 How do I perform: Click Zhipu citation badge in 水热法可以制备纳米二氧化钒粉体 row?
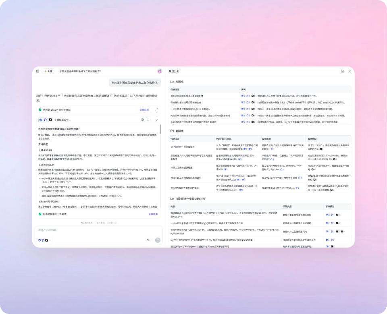pos(253,96)
